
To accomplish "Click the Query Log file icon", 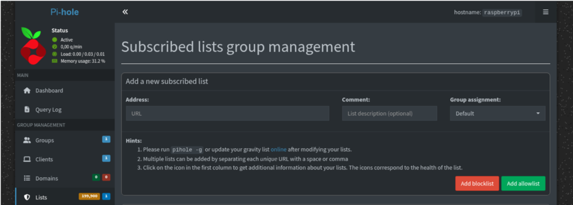I will [27, 109].
